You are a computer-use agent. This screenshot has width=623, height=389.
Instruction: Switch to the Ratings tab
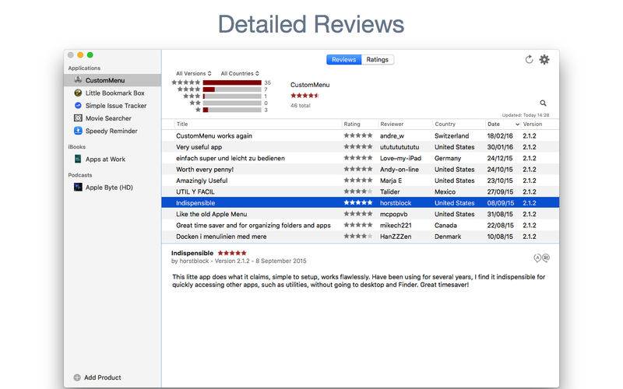pyautogui.click(x=378, y=60)
